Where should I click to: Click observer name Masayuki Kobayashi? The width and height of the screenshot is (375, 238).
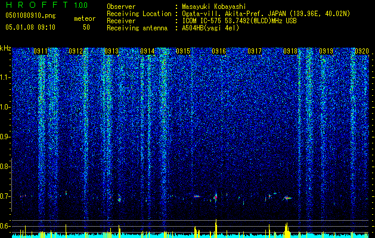coord(213,7)
